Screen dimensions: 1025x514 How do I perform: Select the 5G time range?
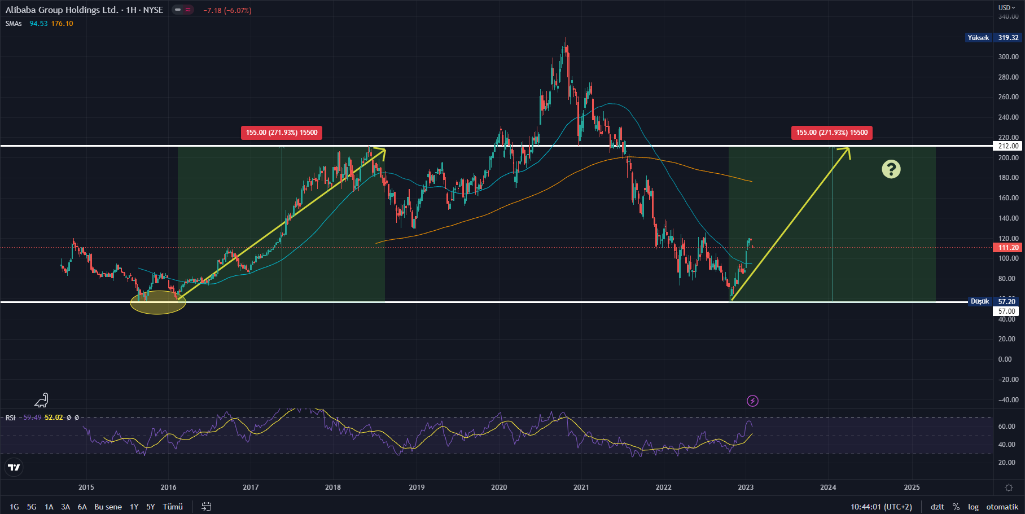(32, 507)
